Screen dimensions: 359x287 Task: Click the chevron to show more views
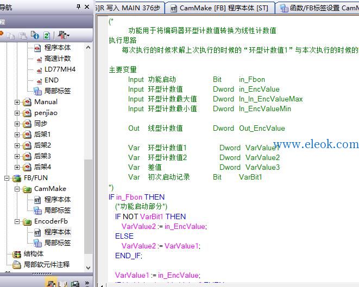87,283
